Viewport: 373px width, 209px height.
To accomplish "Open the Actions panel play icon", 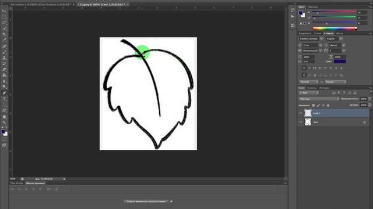I will [293, 16].
